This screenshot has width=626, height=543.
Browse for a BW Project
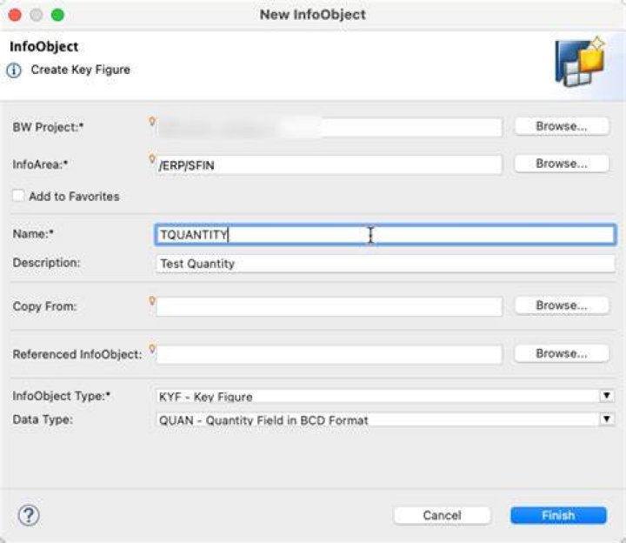(x=562, y=126)
